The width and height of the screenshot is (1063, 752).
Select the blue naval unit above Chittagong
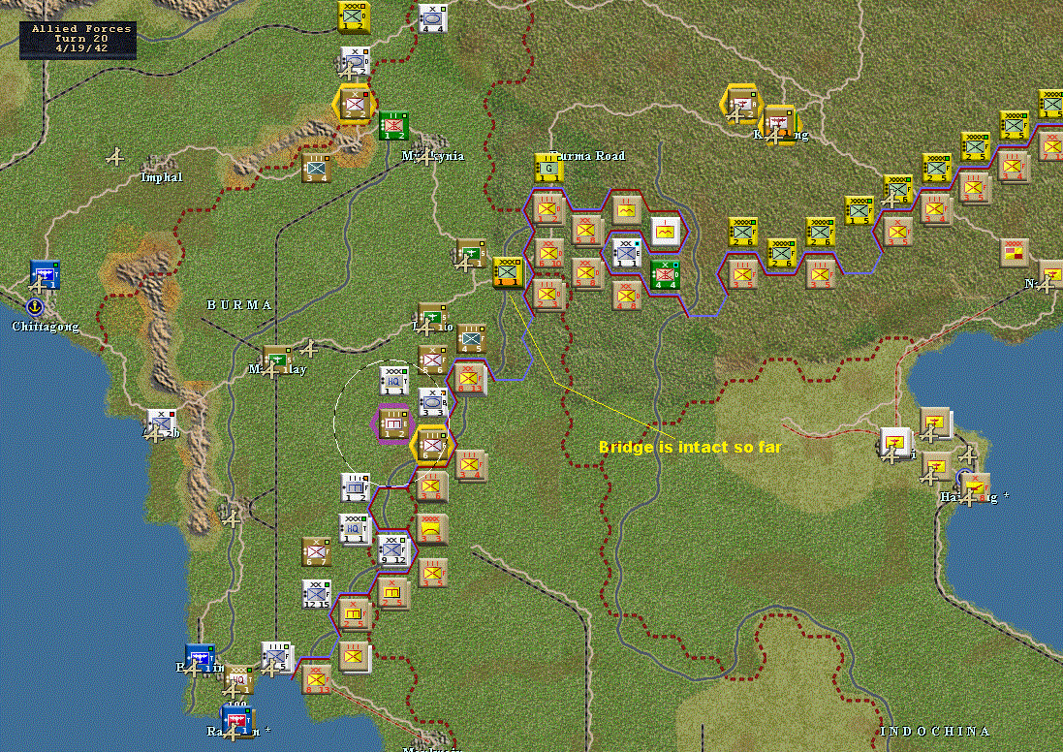click(x=45, y=274)
